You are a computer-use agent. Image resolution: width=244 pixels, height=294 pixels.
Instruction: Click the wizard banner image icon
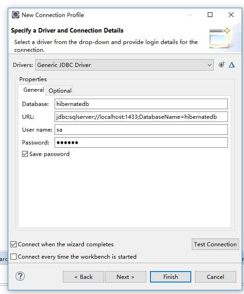coord(221,38)
